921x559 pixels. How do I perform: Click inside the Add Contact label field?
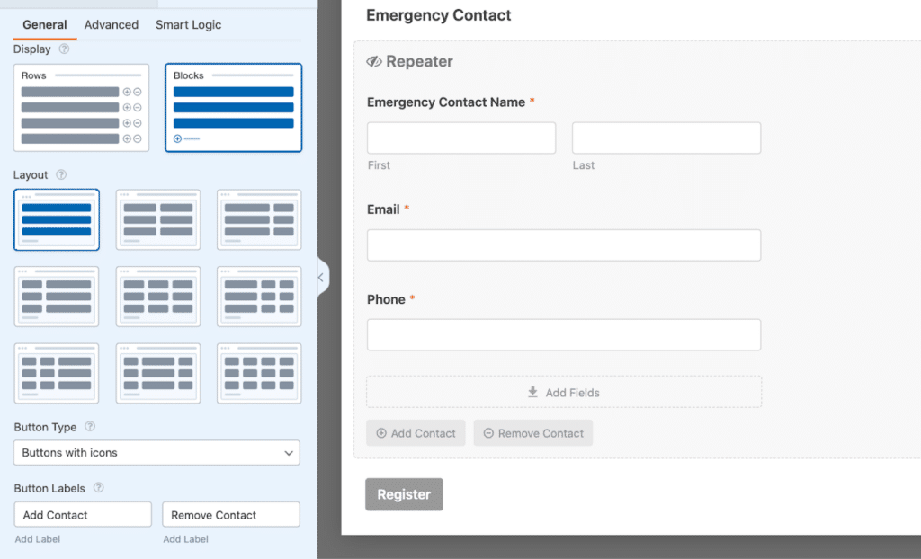click(x=82, y=514)
